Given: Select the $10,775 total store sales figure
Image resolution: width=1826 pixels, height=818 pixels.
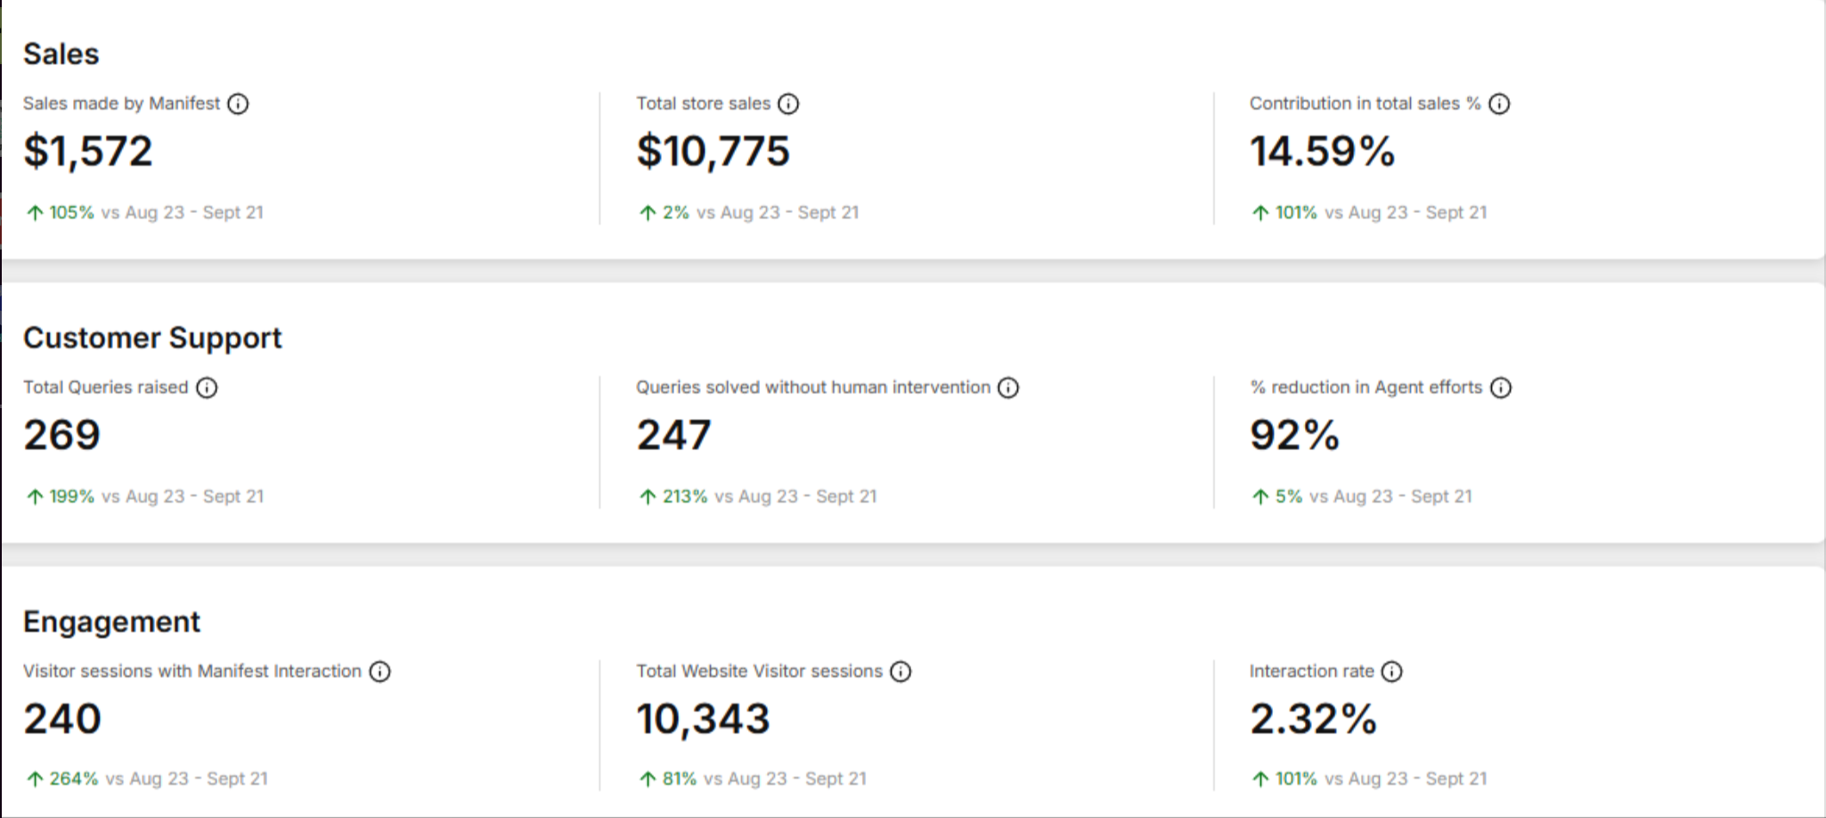Looking at the screenshot, I should pos(713,151).
